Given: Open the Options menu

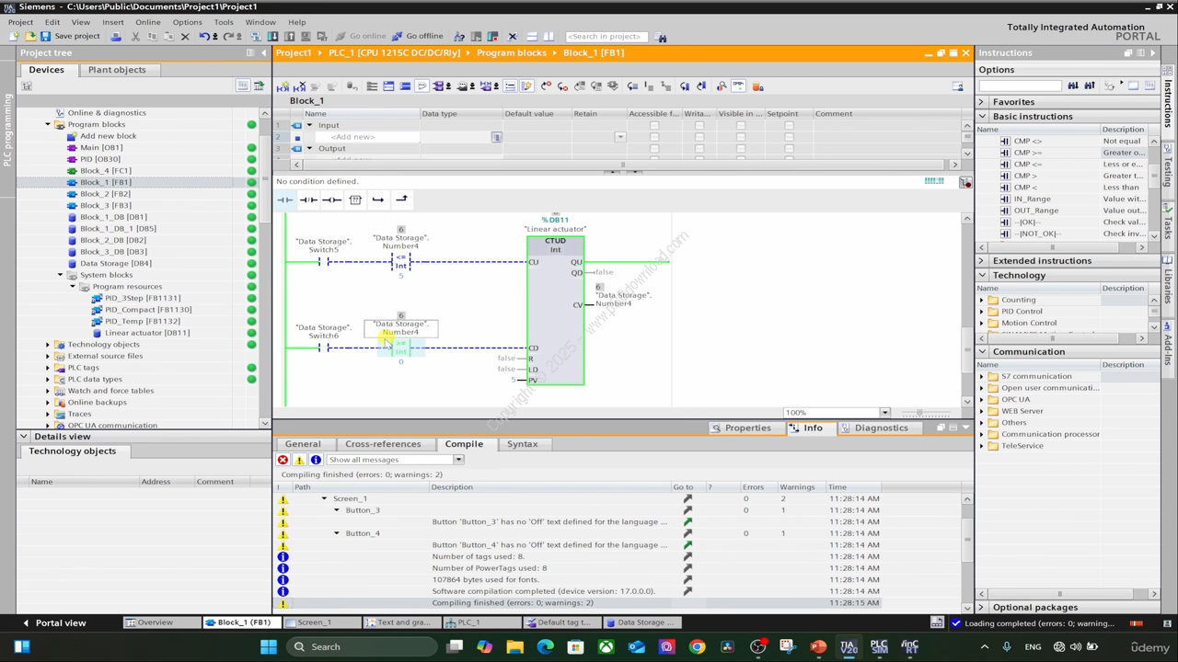Looking at the screenshot, I should pyautogui.click(x=187, y=22).
